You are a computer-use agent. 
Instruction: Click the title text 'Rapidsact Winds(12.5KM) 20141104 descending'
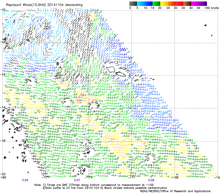coord(44,5)
